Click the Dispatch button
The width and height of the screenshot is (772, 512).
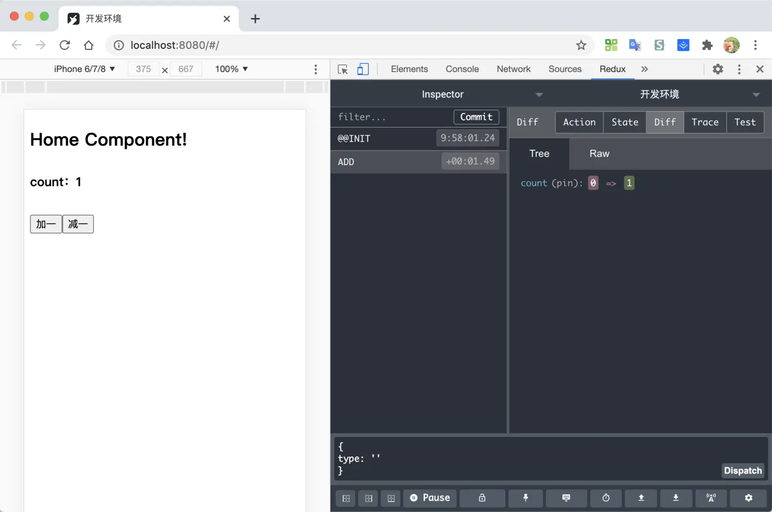[x=743, y=471]
